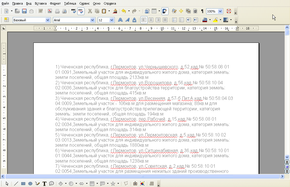Open Файл menu
This screenshot has width=290, height=187.
[x=5, y=3]
